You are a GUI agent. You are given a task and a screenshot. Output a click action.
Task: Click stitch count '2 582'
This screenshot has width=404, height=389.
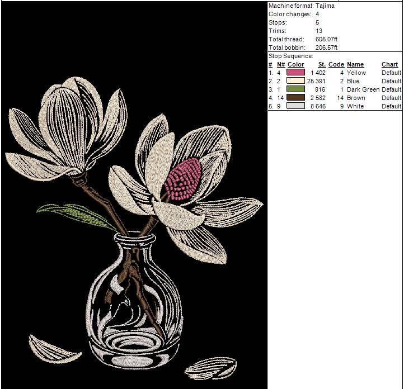pyautogui.click(x=318, y=98)
